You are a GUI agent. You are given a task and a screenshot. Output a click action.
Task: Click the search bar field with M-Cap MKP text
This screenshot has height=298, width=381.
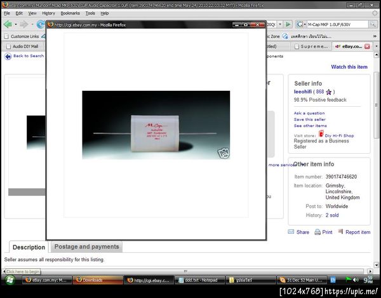(x=338, y=24)
